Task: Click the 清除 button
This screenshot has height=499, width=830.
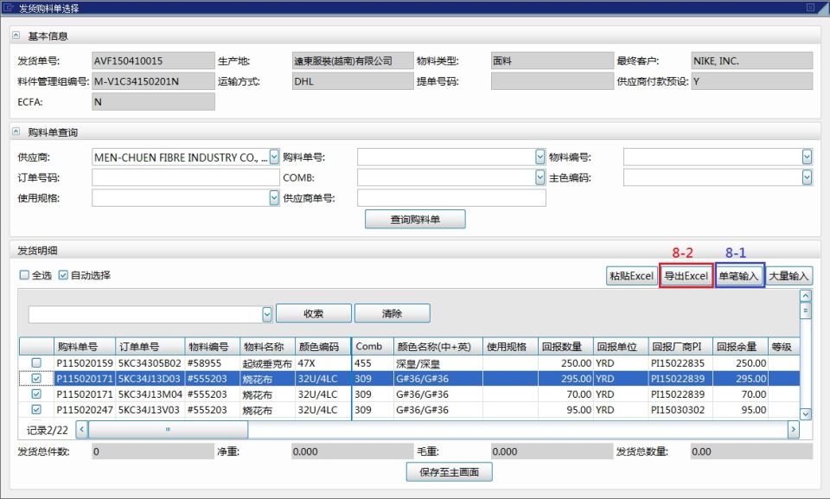Action: pos(392,313)
